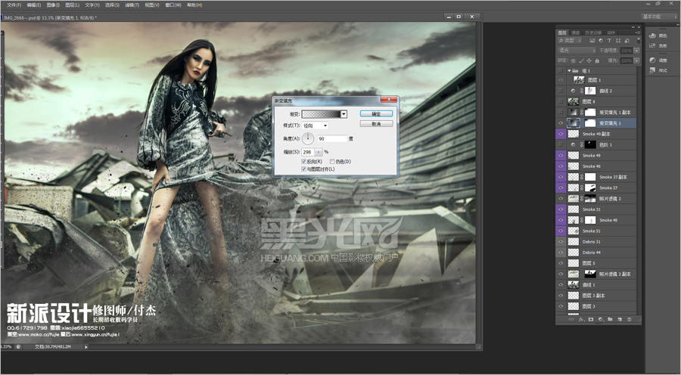
Task: Open the 窗口(W) menu
Action: (173, 5)
